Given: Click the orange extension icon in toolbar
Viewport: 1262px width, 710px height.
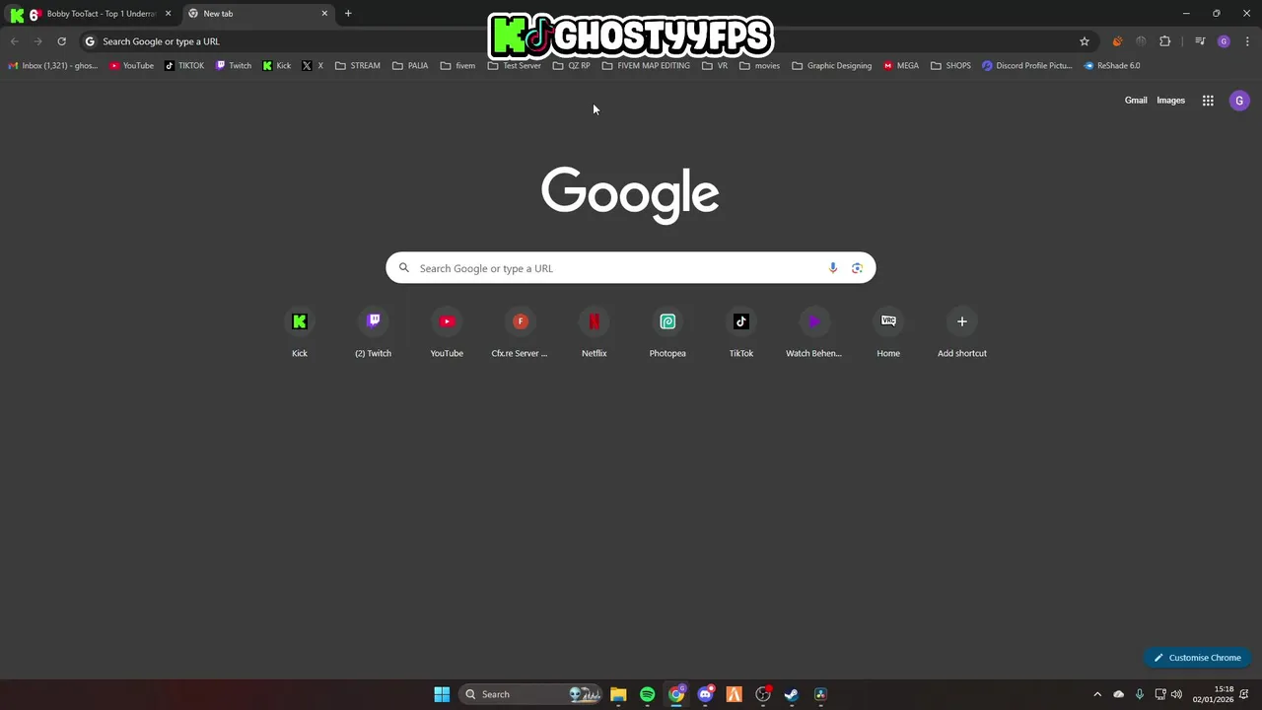Looking at the screenshot, I should (1117, 41).
